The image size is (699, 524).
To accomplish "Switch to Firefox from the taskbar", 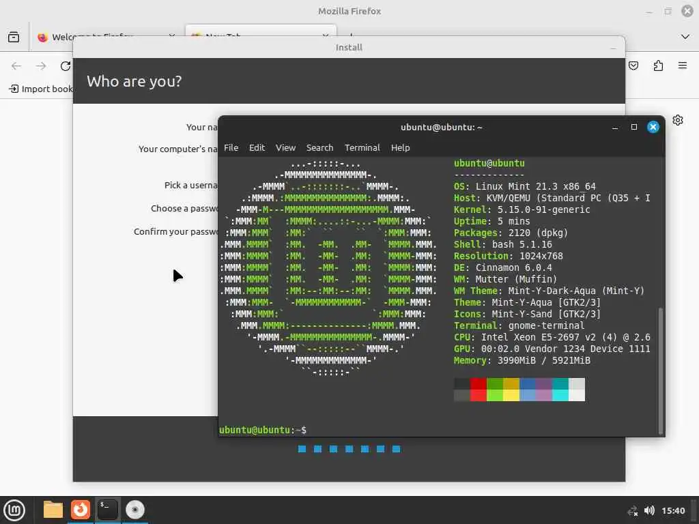I will [x=81, y=510].
